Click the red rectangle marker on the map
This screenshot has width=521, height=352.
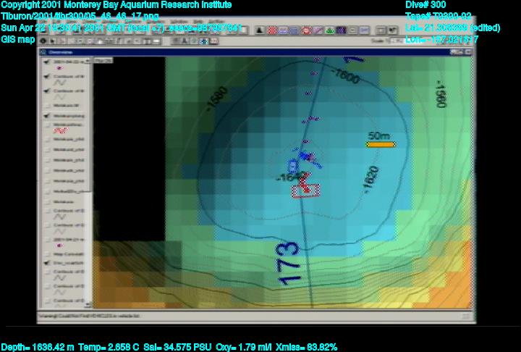[x=305, y=190]
